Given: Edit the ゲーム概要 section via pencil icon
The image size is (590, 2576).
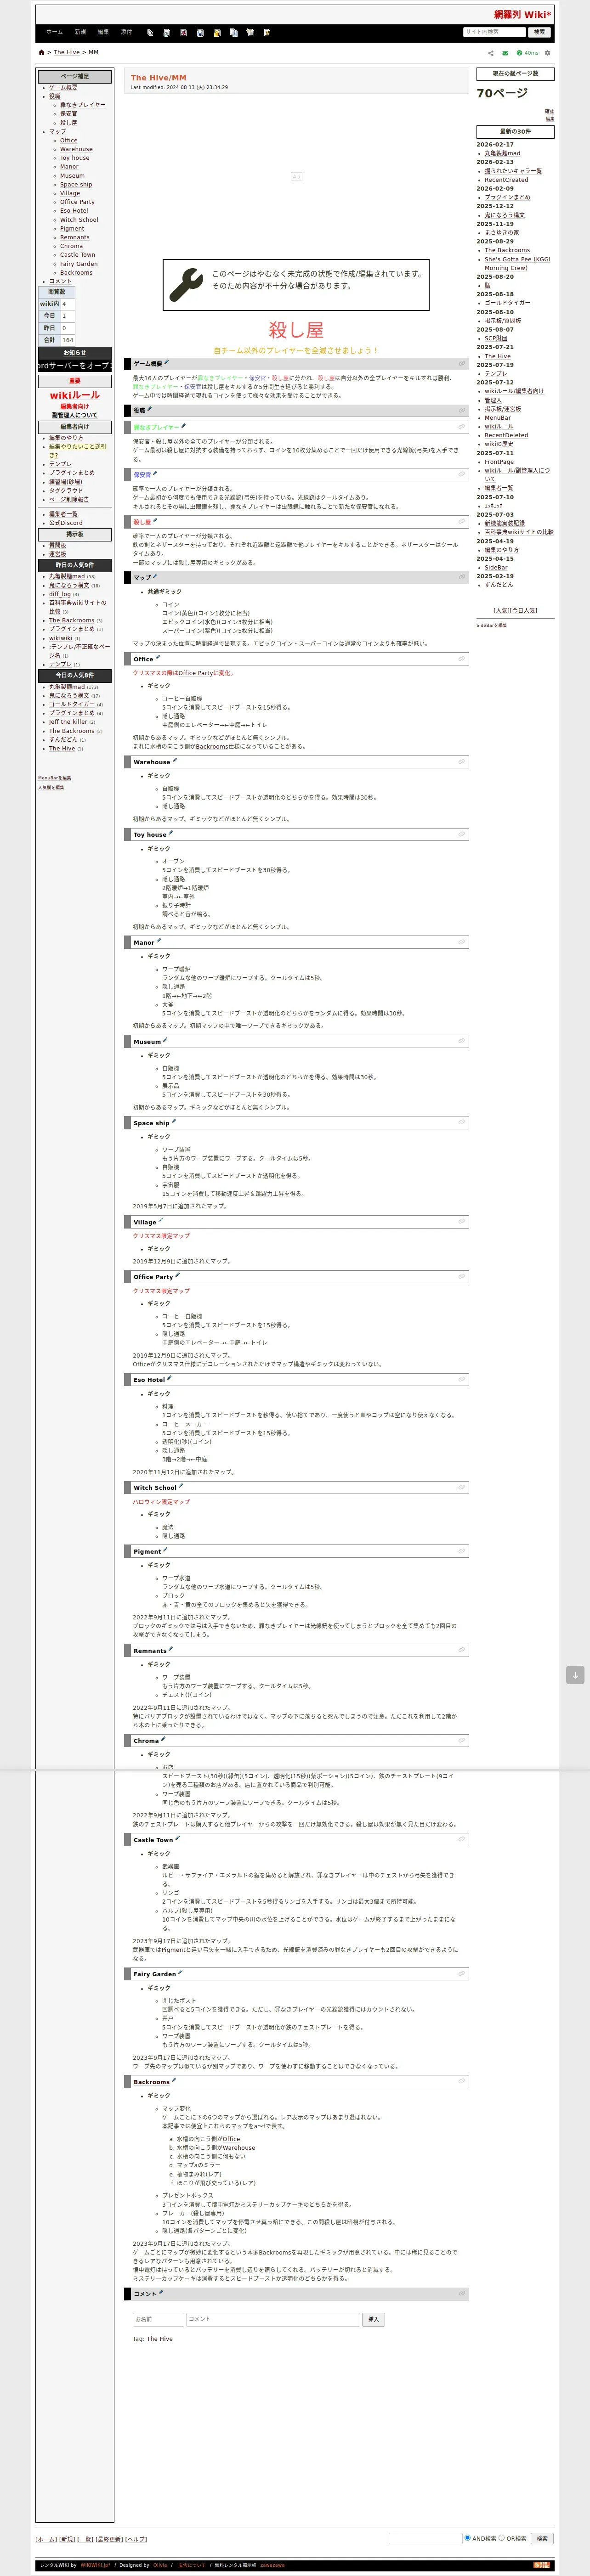Looking at the screenshot, I should click(x=167, y=362).
